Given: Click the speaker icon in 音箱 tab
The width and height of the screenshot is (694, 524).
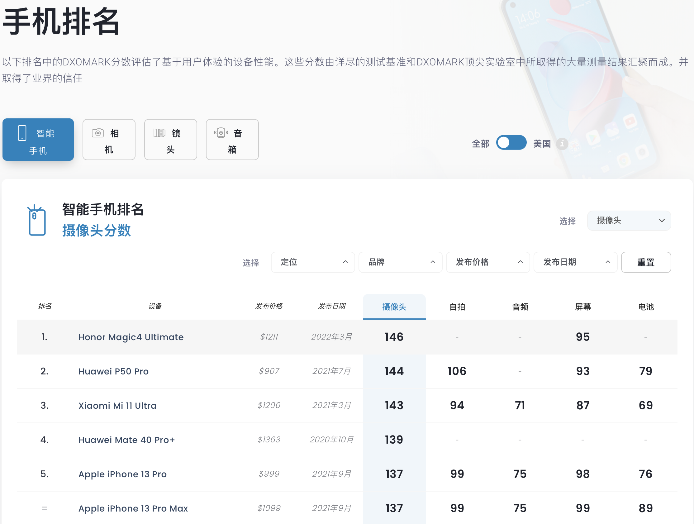Looking at the screenshot, I should coord(221,133).
